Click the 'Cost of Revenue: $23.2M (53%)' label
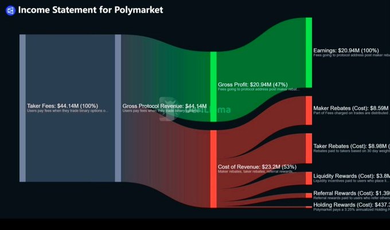Image resolution: width=390 pixels, height=230 pixels. coord(257,167)
